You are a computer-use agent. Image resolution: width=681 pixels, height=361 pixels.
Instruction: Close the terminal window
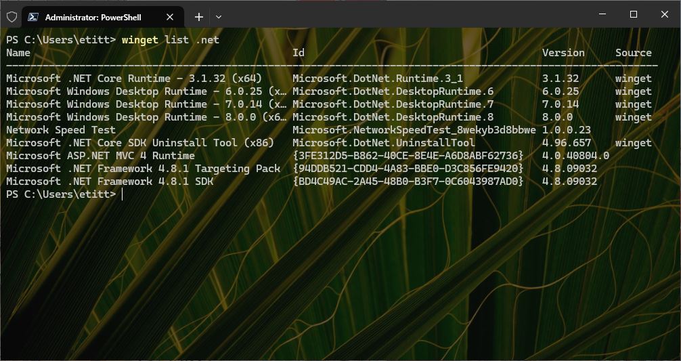click(665, 14)
